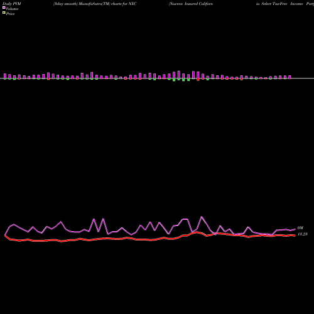The height and width of the screenshot is (314, 314).
Task: Click the '13.23' price end label
Action: [303, 234]
